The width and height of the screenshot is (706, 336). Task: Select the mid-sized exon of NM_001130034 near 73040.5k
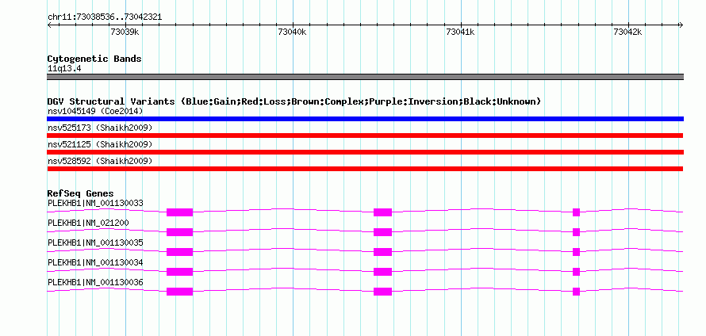pos(382,272)
